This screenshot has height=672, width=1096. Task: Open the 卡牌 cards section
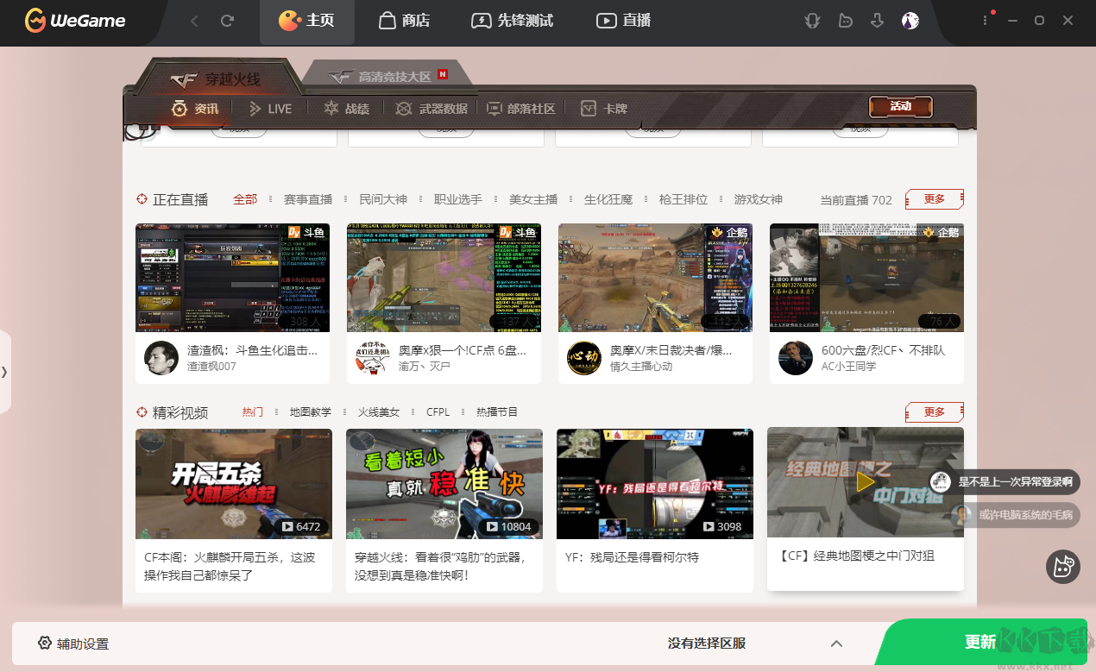pos(604,109)
